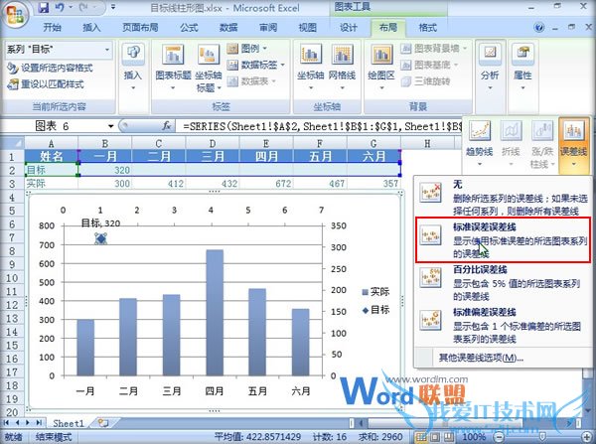Undo the last action
Image resolution: width=596 pixels, height=444 pixels.
[60, 7]
